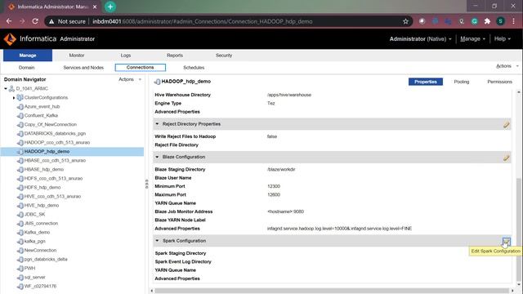Select Confluent_Kafka connection
The height and width of the screenshot is (294, 523).
tap(41, 116)
